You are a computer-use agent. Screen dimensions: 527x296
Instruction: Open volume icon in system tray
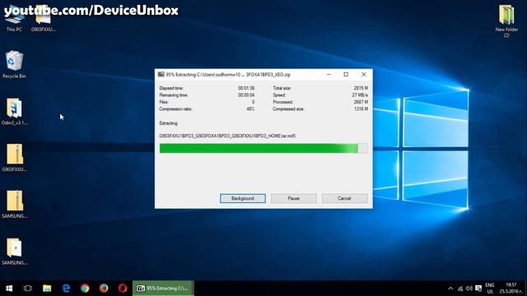click(x=469, y=289)
